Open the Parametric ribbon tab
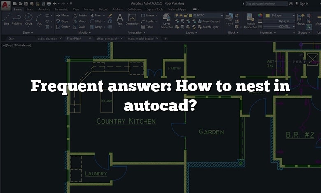 (x=61, y=9)
